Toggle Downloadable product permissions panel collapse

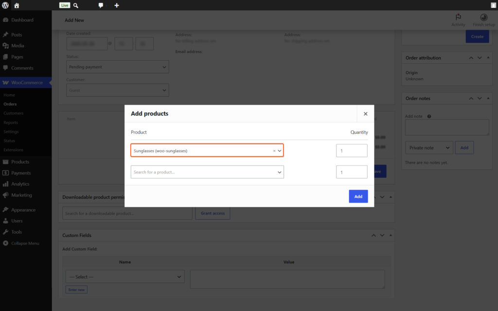click(x=391, y=197)
